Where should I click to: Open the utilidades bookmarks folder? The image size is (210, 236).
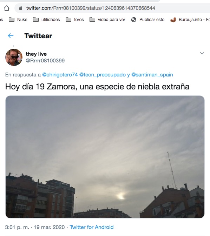[x=46, y=20]
